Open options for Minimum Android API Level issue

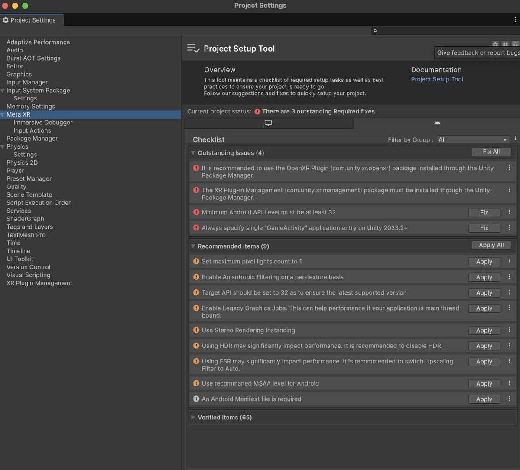[509, 212]
